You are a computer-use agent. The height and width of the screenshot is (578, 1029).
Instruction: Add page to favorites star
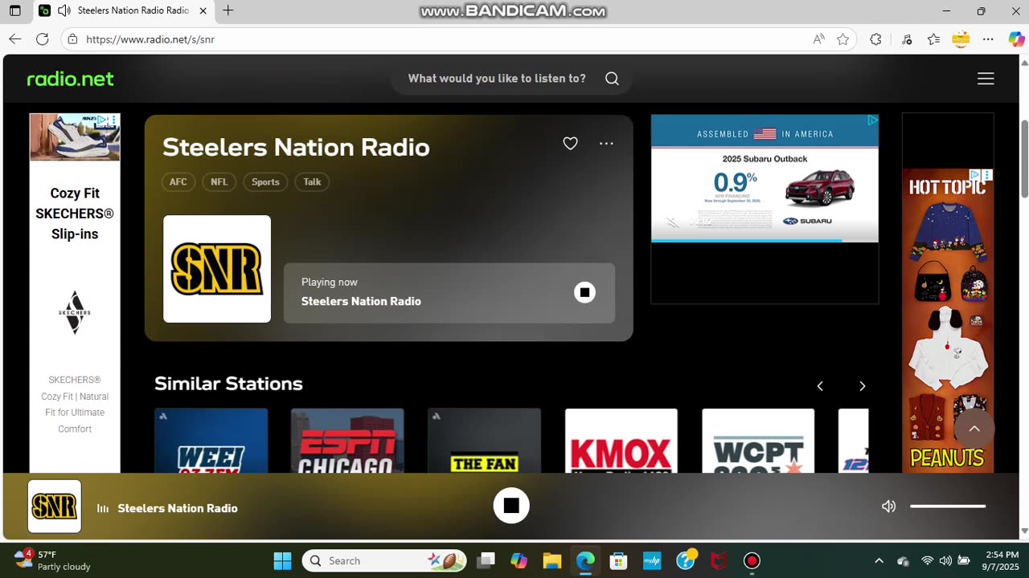842,39
